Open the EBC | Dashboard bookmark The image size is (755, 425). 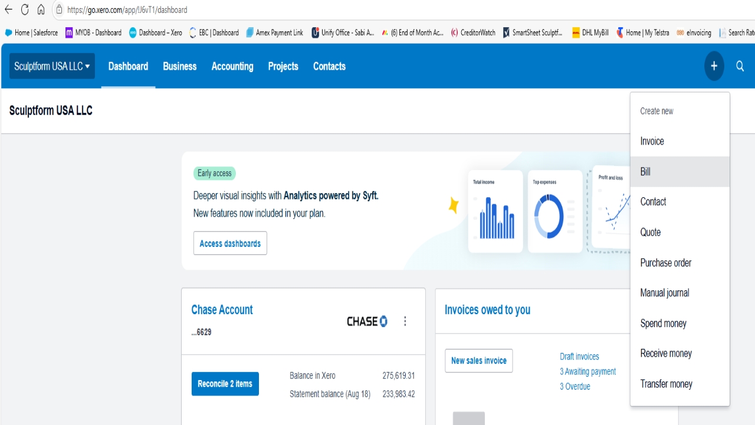214,32
